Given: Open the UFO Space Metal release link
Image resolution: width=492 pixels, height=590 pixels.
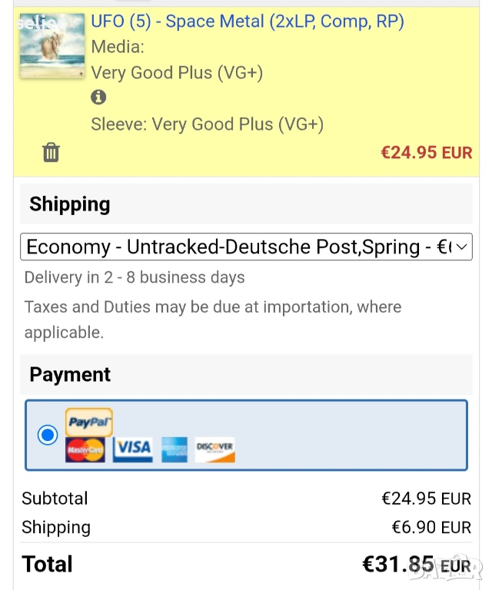Looking at the screenshot, I should click(248, 22).
